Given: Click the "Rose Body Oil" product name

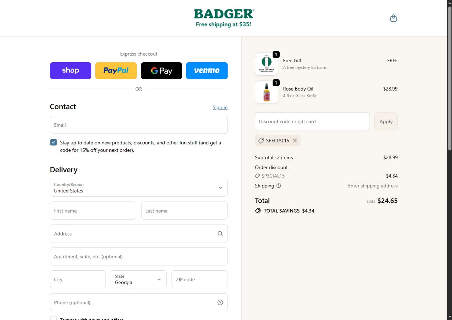Looking at the screenshot, I should tap(298, 89).
